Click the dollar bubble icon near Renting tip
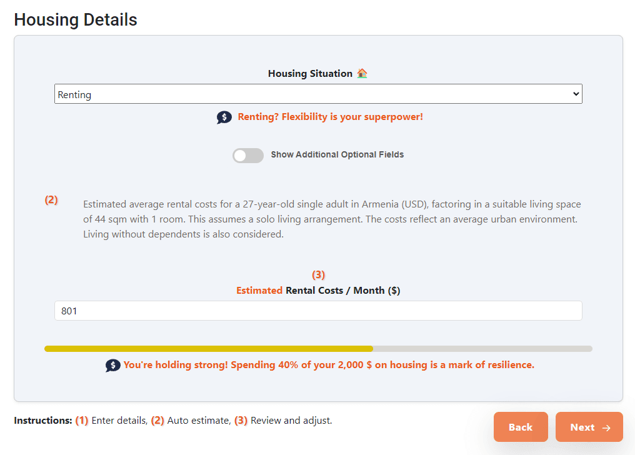The height and width of the screenshot is (455, 635). (x=224, y=117)
